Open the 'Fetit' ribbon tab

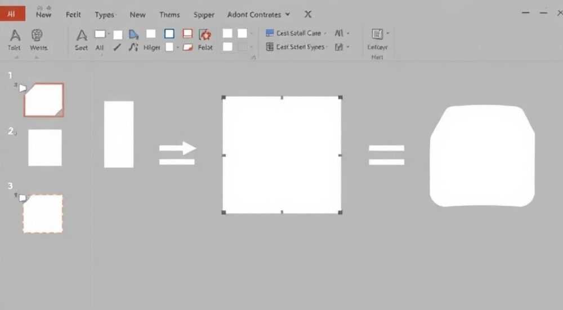(73, 15)
